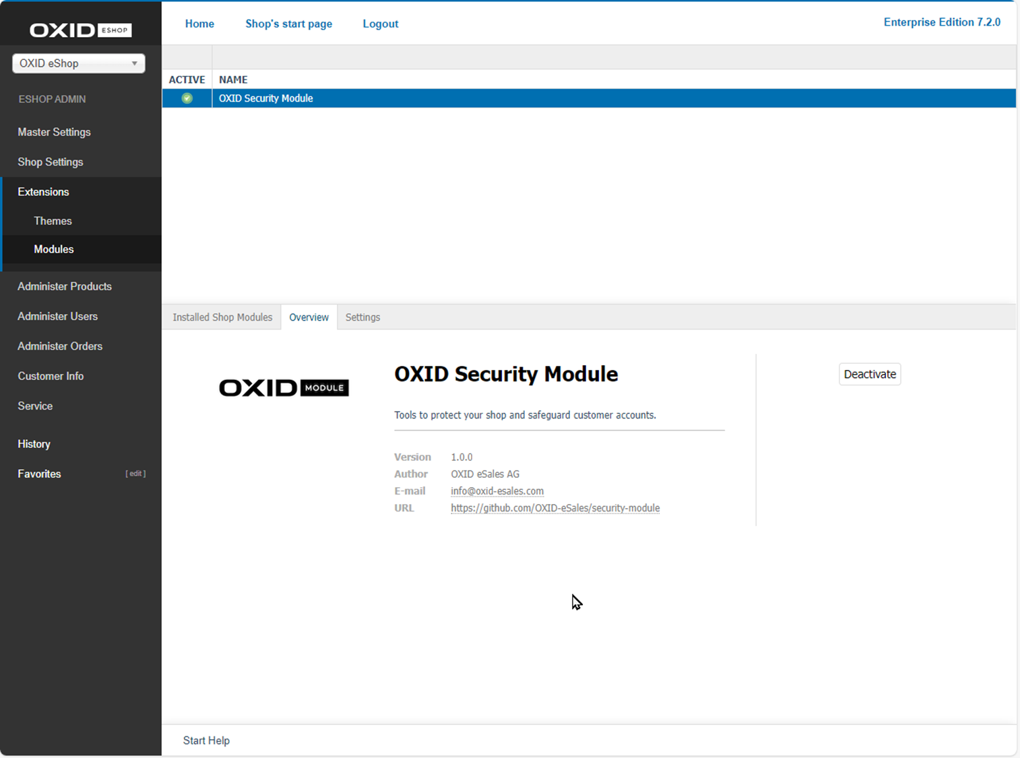The image size is (1020, 758).
Task: Open the Favorites section
Action: [x=39, y=474]
